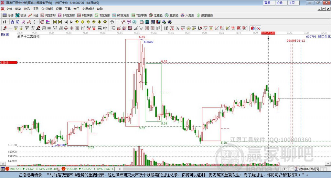331x178 pixels.
Task: Open the 江恩轮 Gann wheel
Action: click(156, 16)
